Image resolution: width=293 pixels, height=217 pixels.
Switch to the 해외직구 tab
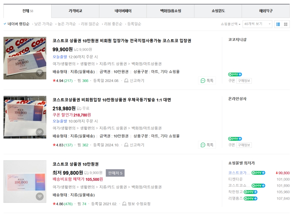[x=266, y=11]
